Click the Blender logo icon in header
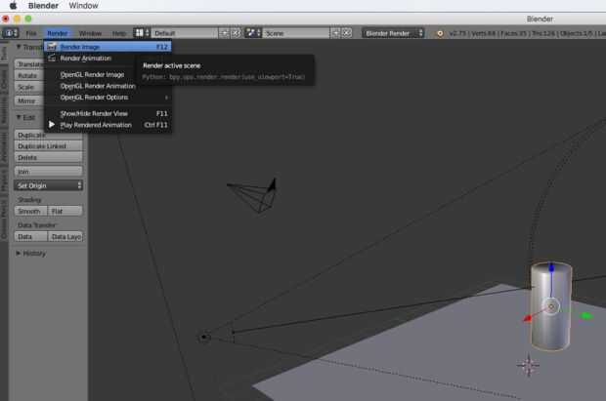606x401 pixels. (x=440, y=33)
